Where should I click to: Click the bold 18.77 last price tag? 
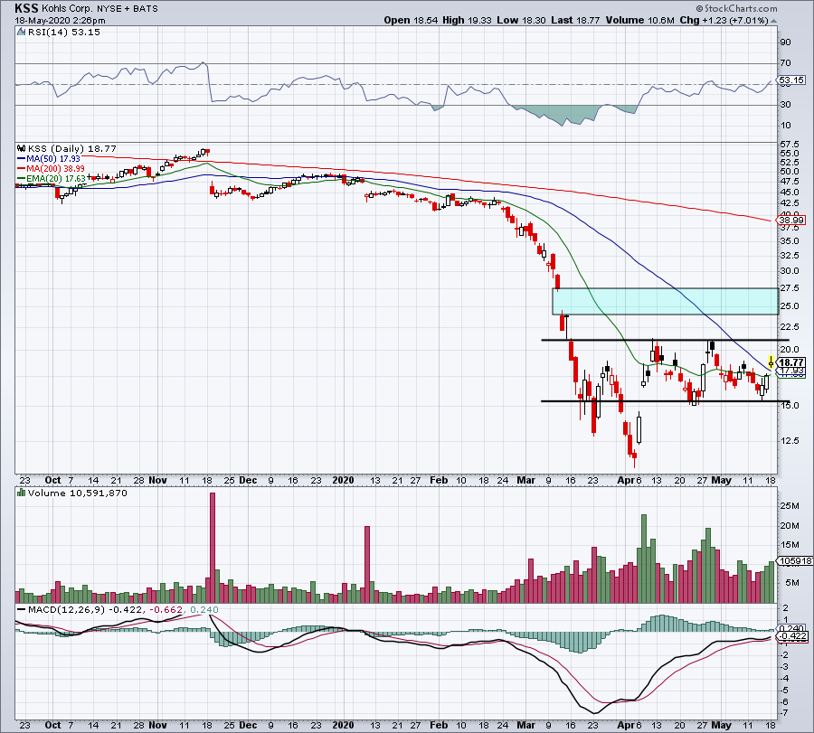[x=791, y=362]
